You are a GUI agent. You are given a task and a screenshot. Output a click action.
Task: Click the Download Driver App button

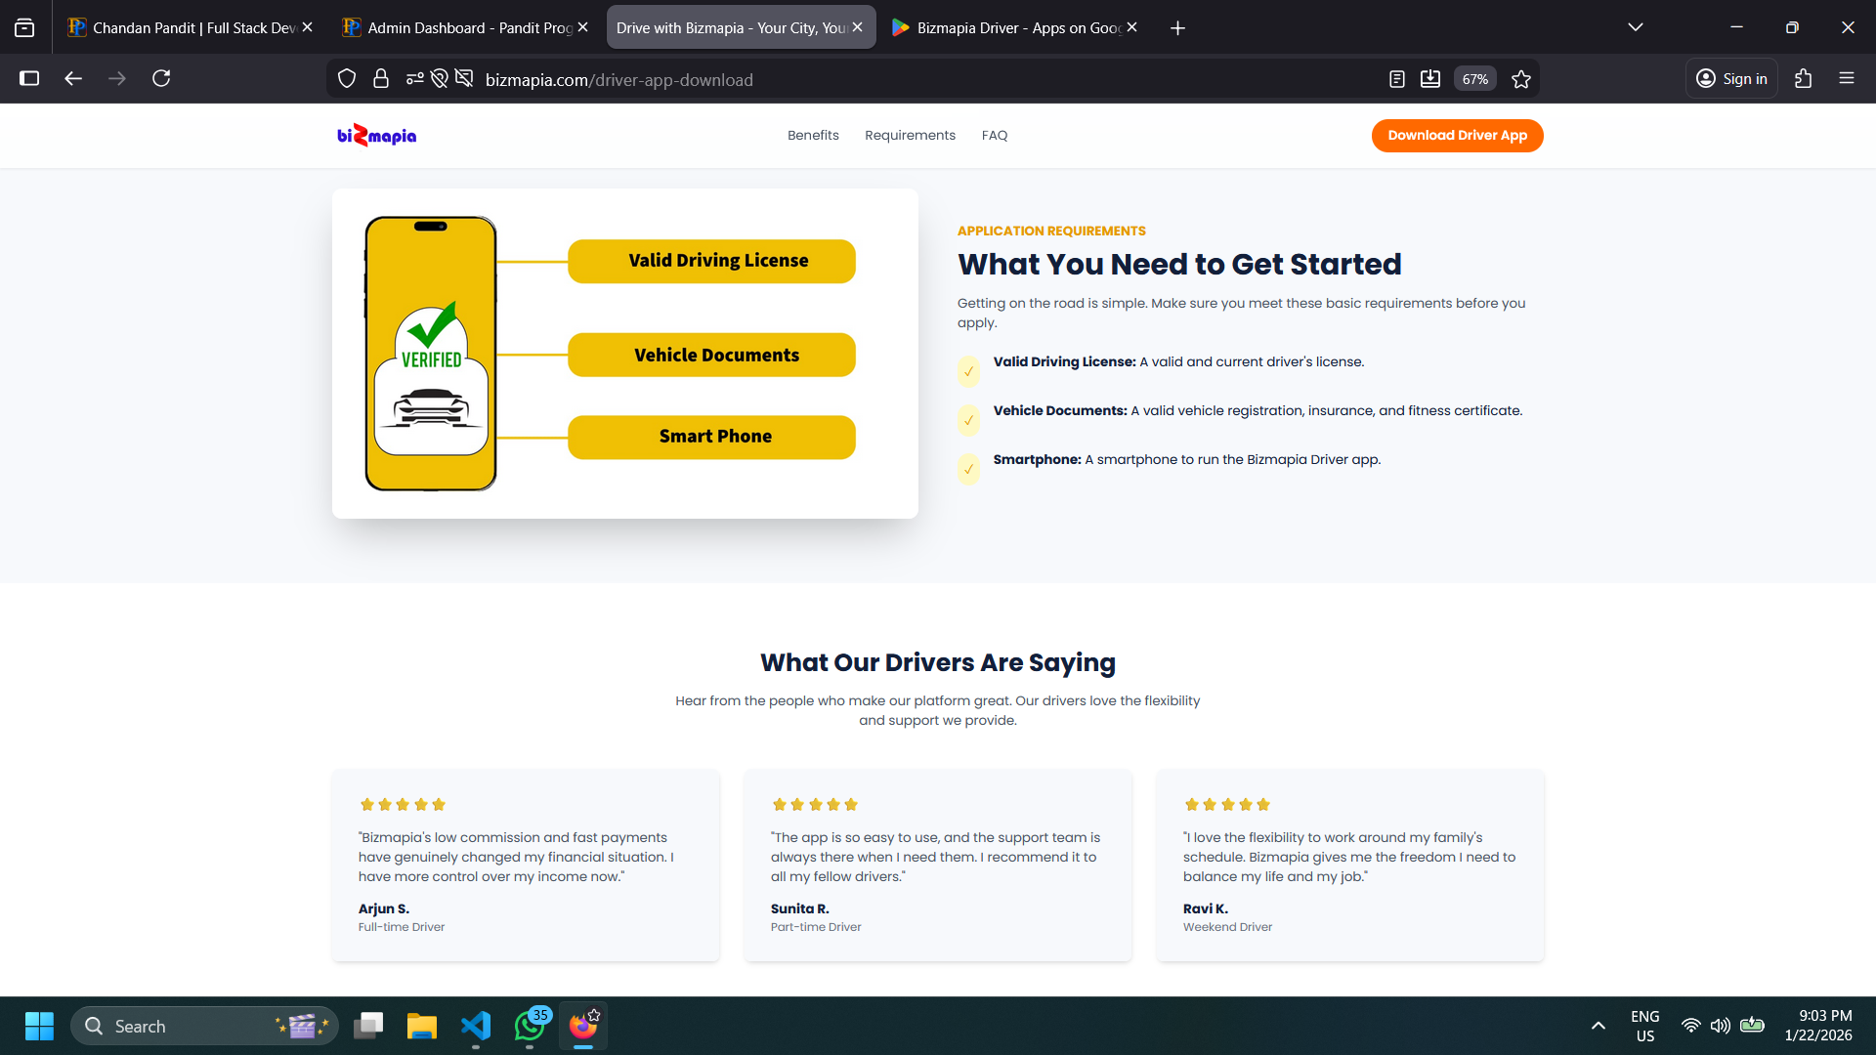[x=1457, y=136]
